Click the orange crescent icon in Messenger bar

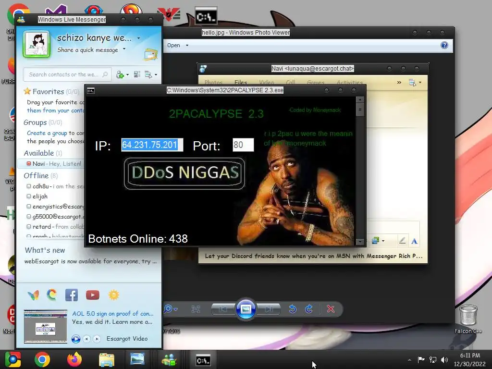tap(52, 295)
